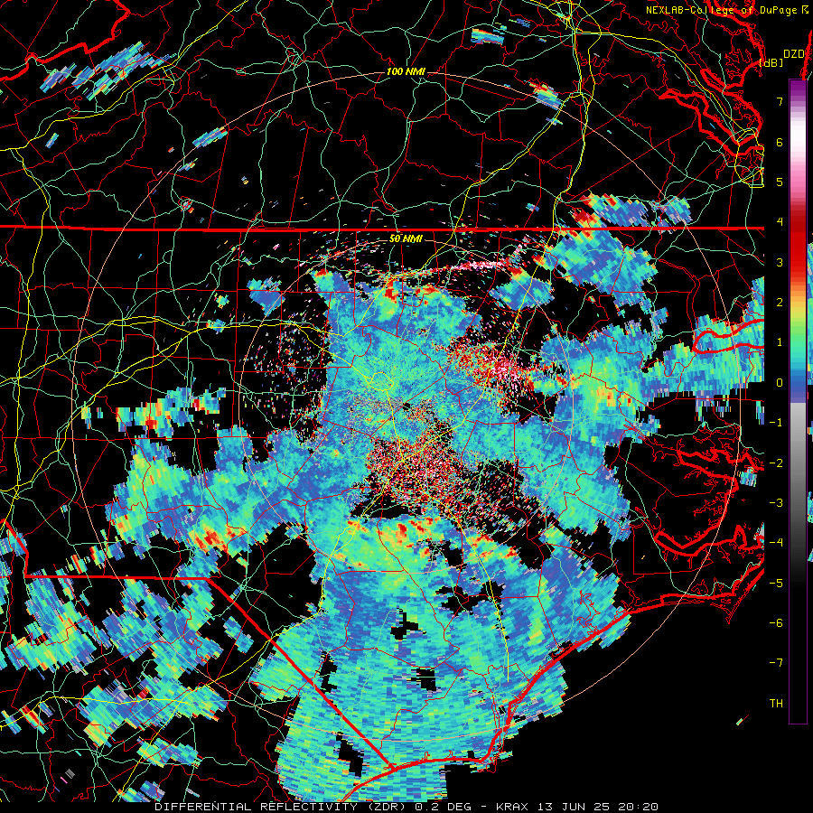Image resolution: width=813 pixels, height=813 pixels.
Task: Click the 7 value on the scale
Action: pyautogui.click(x=780, y=101)
